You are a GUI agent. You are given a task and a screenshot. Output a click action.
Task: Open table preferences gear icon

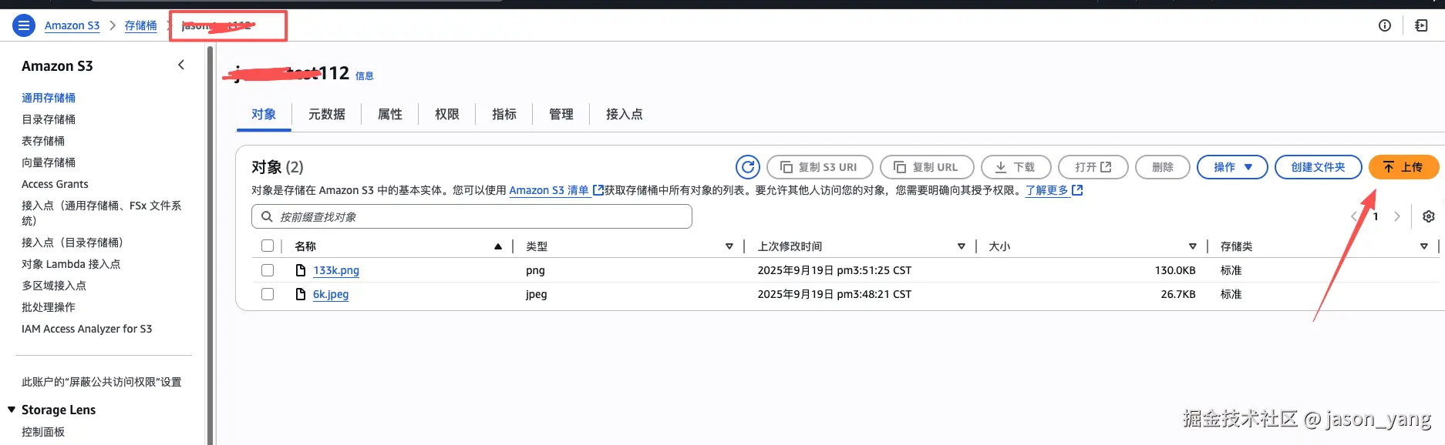coord(1428,216)
